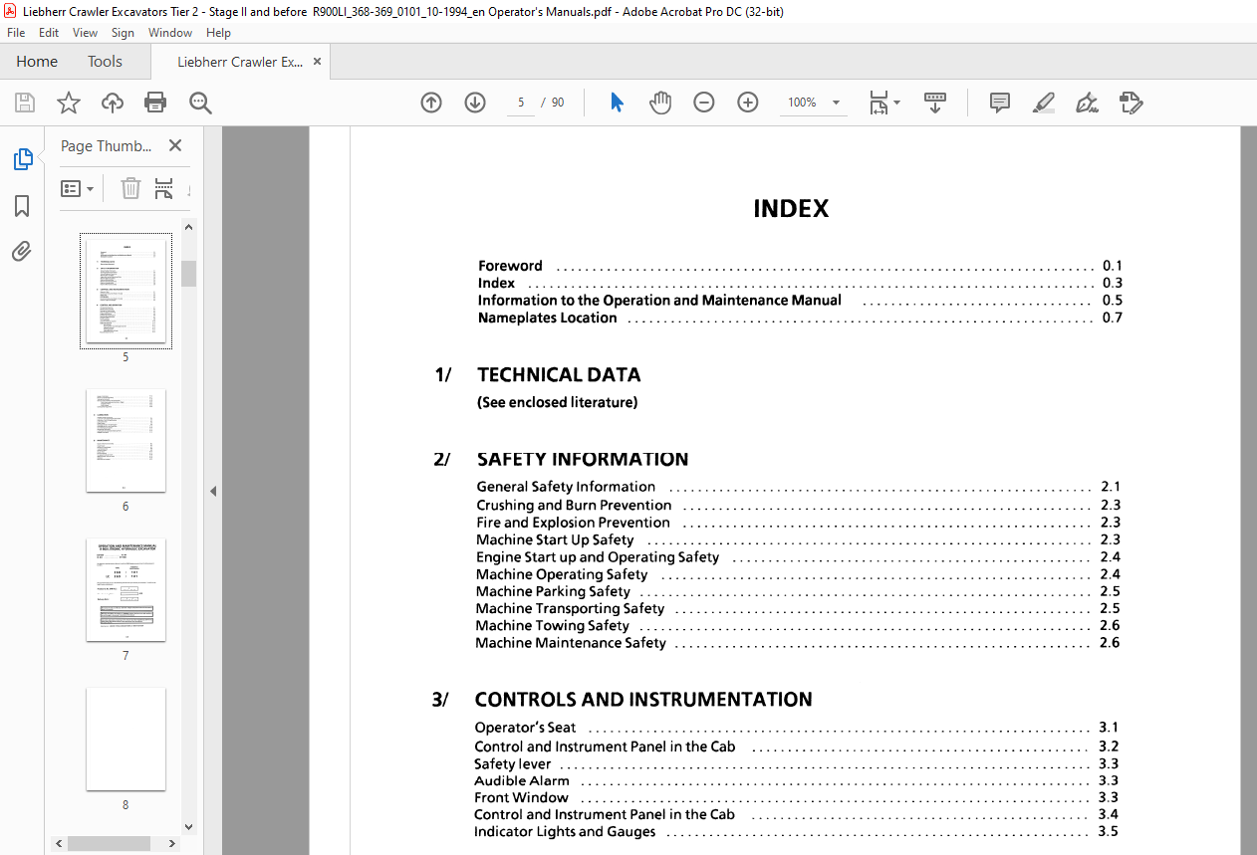Screen dimensions: 1257x855
Task: Click the insert/split pages scissor icon
Action: point(164,188)
